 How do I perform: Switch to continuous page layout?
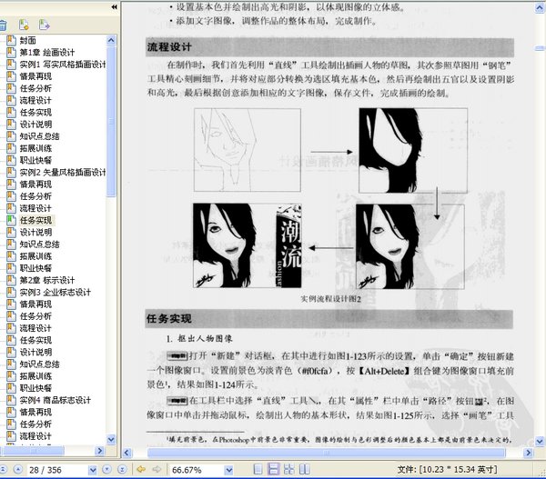(x=274, y=469)
